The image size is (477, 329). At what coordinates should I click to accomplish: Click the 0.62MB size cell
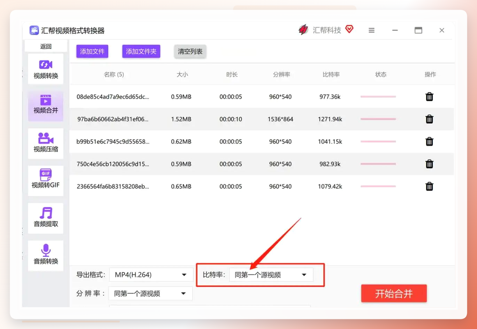(181, 142)
